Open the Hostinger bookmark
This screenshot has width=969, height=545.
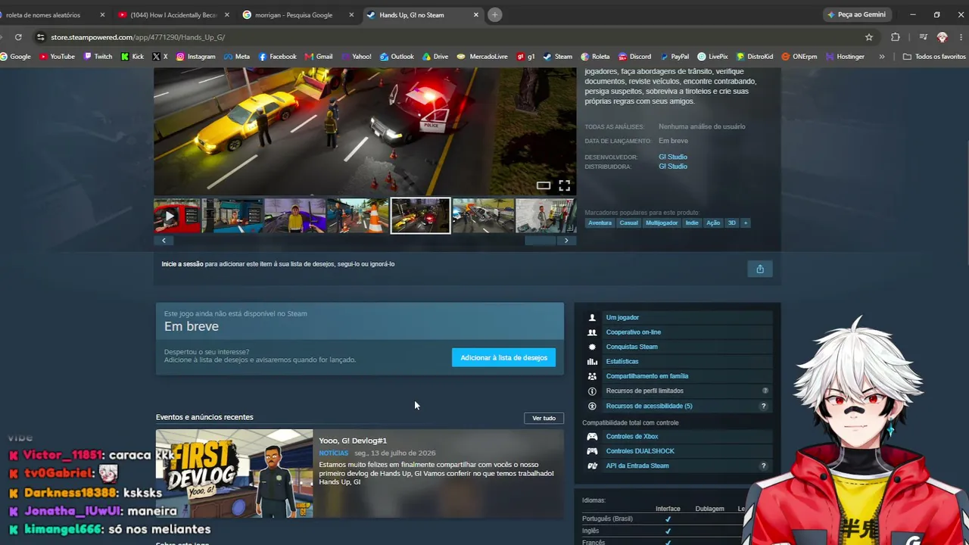coord(845,56)
